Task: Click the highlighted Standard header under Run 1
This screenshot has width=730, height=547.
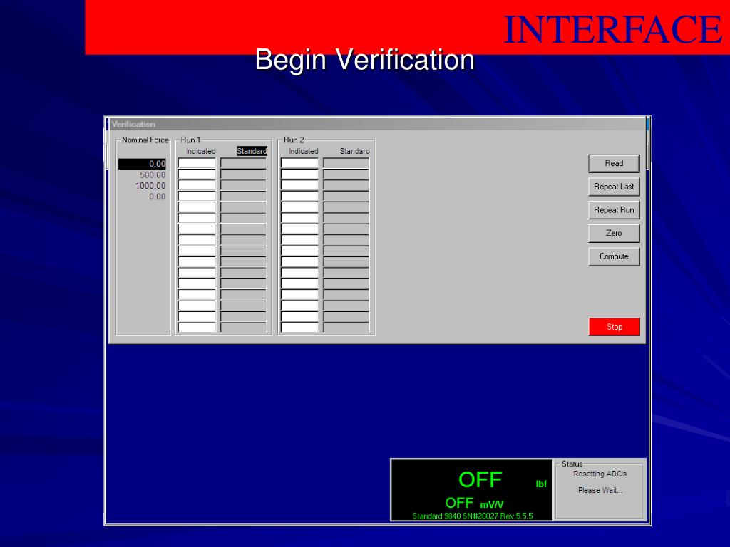Action: (252, 151)
